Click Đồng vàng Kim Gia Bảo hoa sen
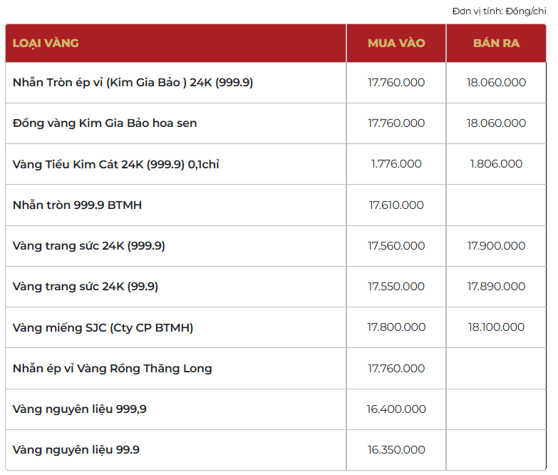The height and width of the screenshot is (475, 558). coord(105,123)
